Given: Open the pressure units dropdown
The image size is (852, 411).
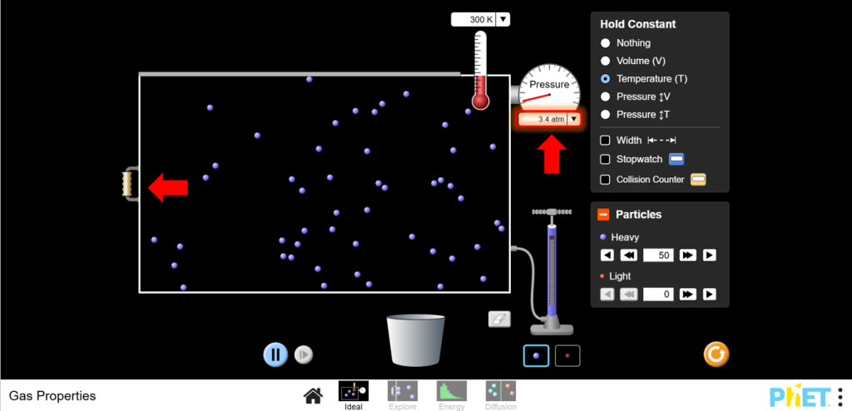Looking at the screenshot, I should coord(574,119).
